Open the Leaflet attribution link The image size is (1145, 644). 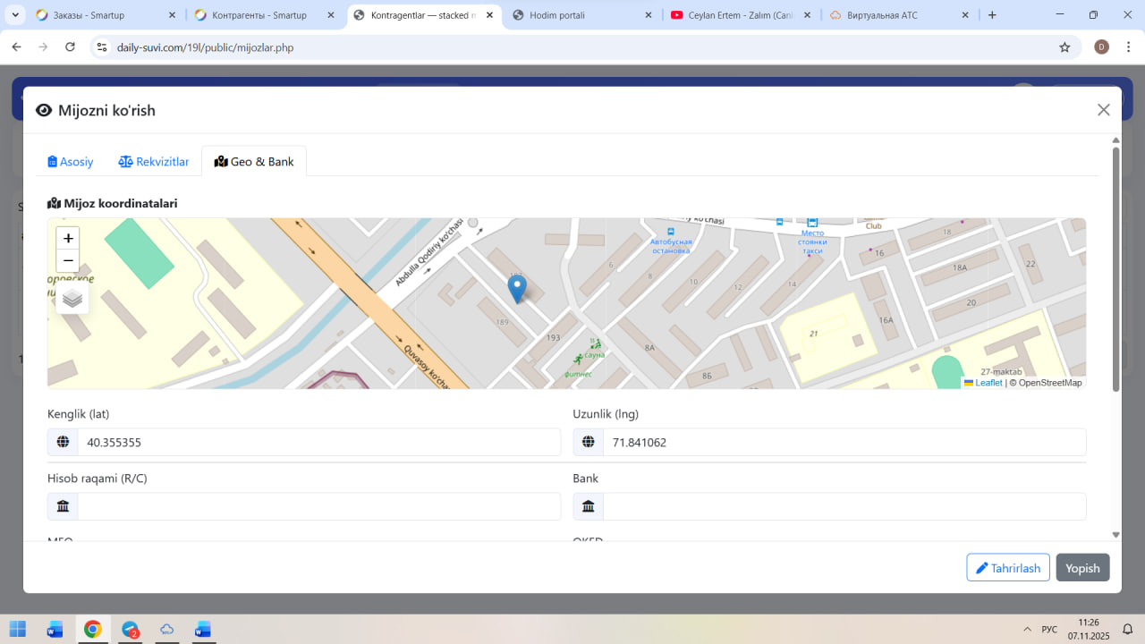point(988,383)
